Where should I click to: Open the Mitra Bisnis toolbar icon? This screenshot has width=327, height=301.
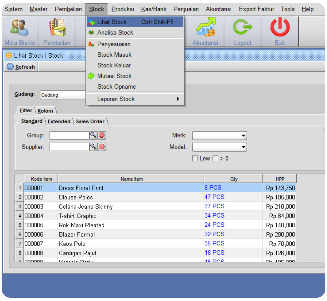[20, 31]
